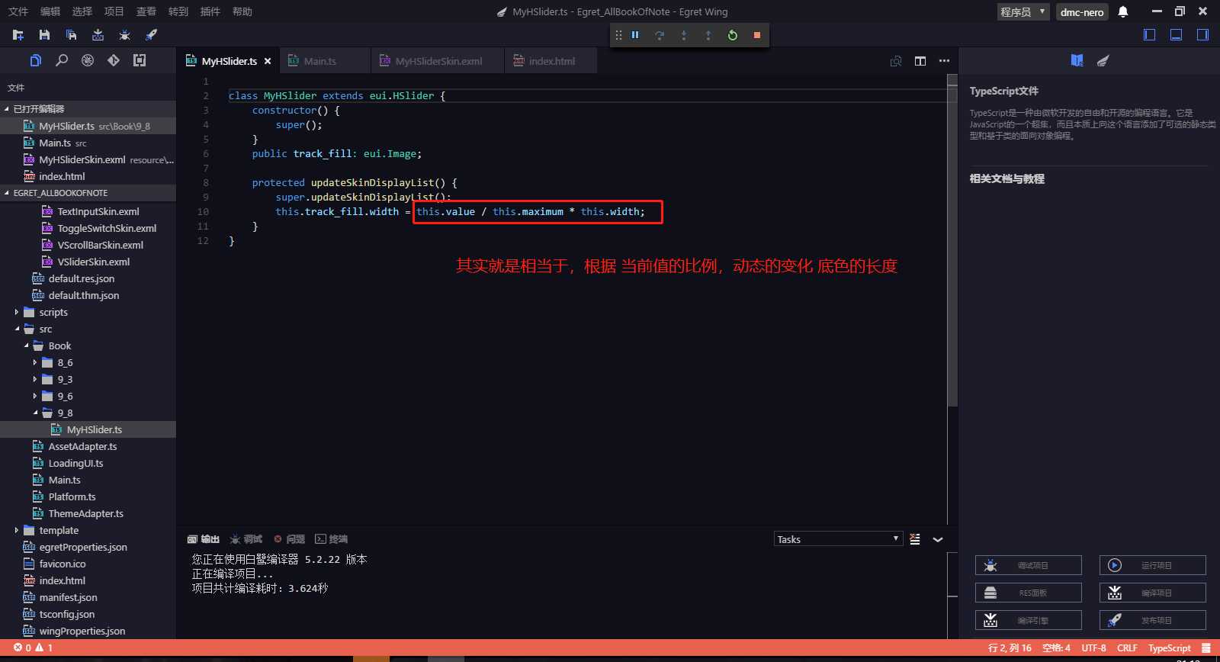Viewport: 1220px width, 662px height.
Task: Toggle the right sidebar panel layout
Action: click(1202, 34)
